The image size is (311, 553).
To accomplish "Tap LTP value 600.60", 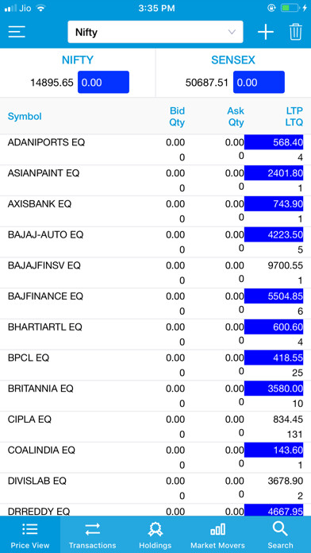I will click(274, 327).
